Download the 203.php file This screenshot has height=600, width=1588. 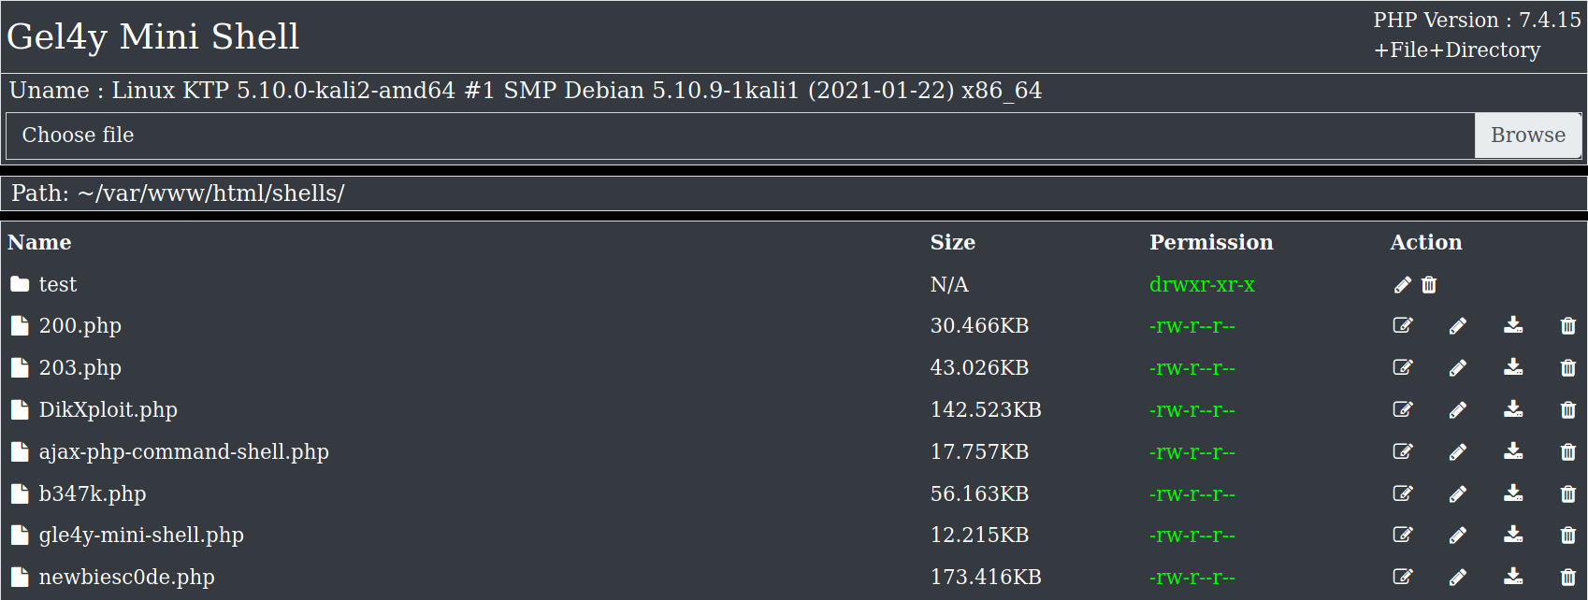pos(1513,367)
